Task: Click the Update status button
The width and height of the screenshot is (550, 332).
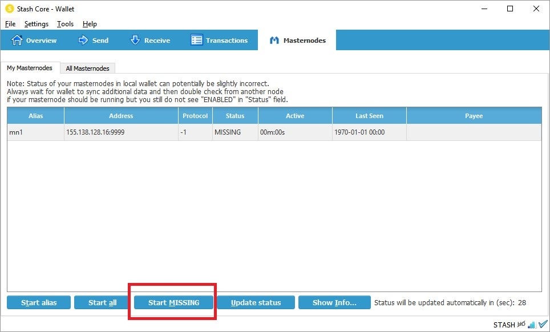Action: pos(256,302)
